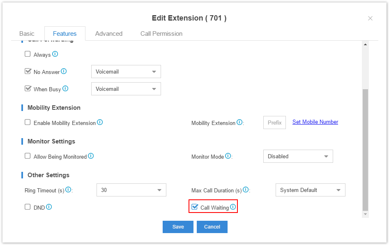Click info icon next to Always
The width and height of the screenshot is (389, 245).
(x=55, y=54)
